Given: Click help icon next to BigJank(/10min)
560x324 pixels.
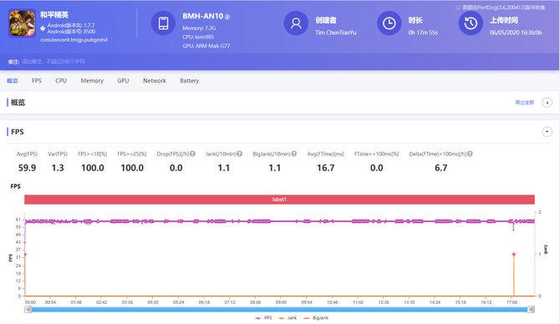Looking at the screenshot, I should [294, 154].
